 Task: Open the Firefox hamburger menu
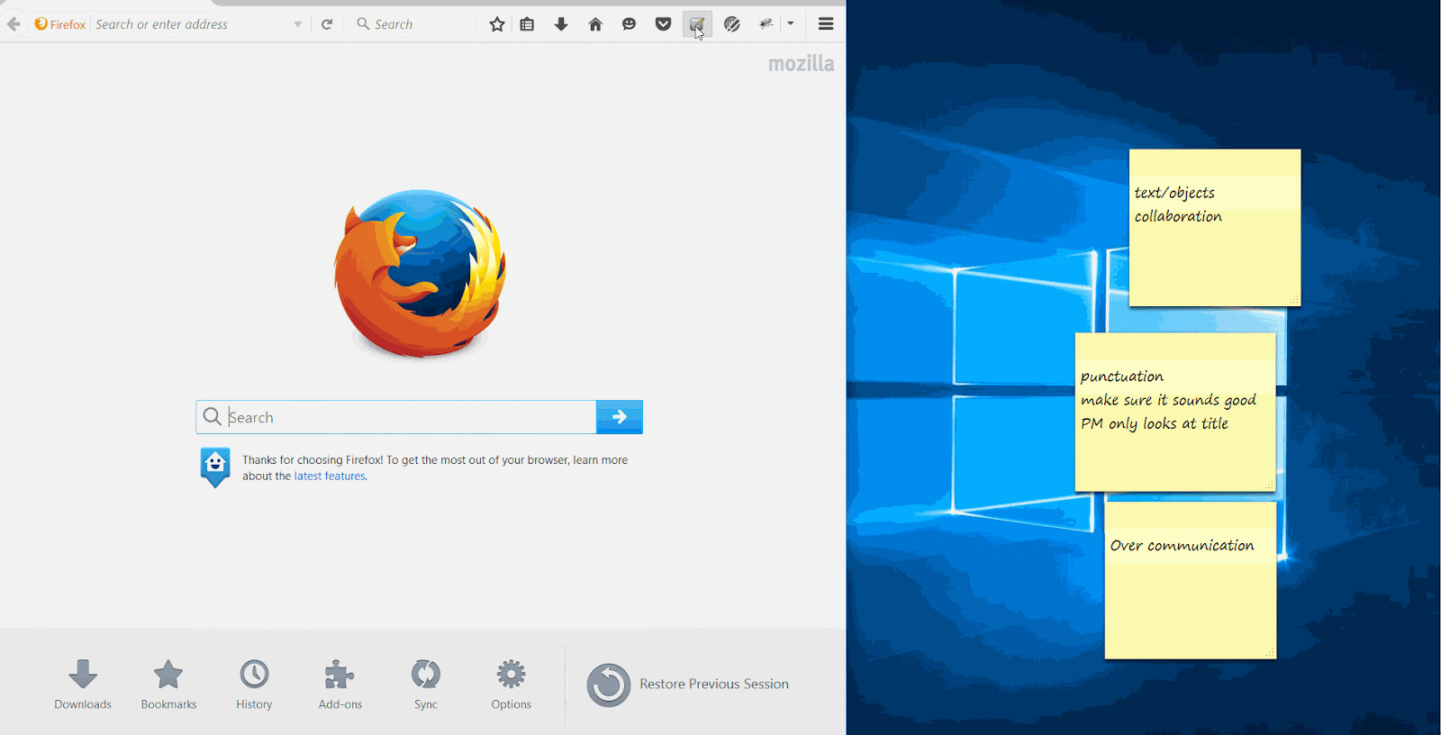(826, 24)
